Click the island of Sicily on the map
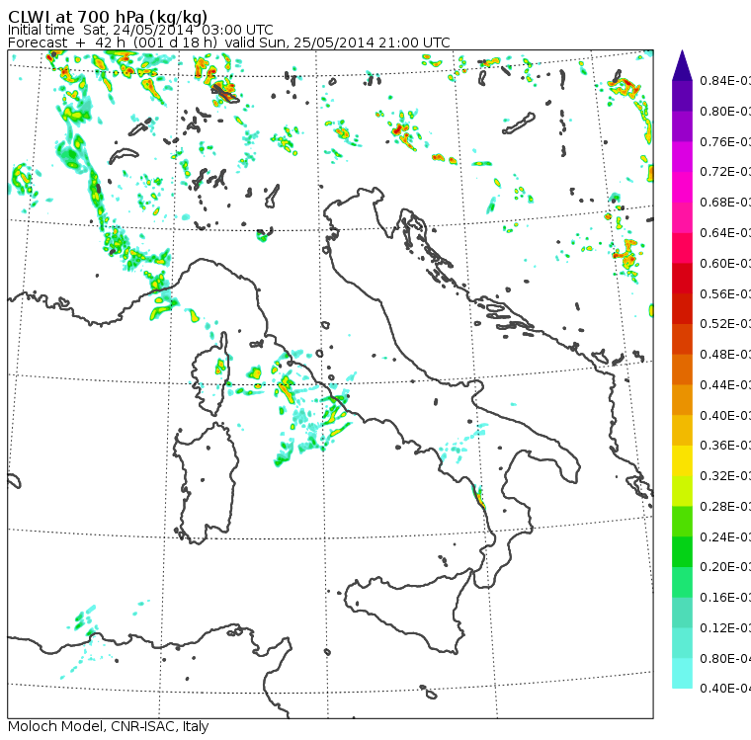 point(407,611)
